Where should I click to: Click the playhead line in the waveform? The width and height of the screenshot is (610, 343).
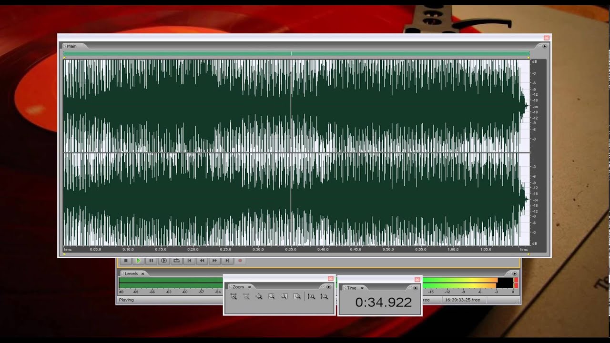[x=291, y=152]
